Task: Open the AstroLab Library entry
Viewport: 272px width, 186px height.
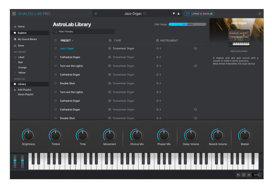Action: 30,84
